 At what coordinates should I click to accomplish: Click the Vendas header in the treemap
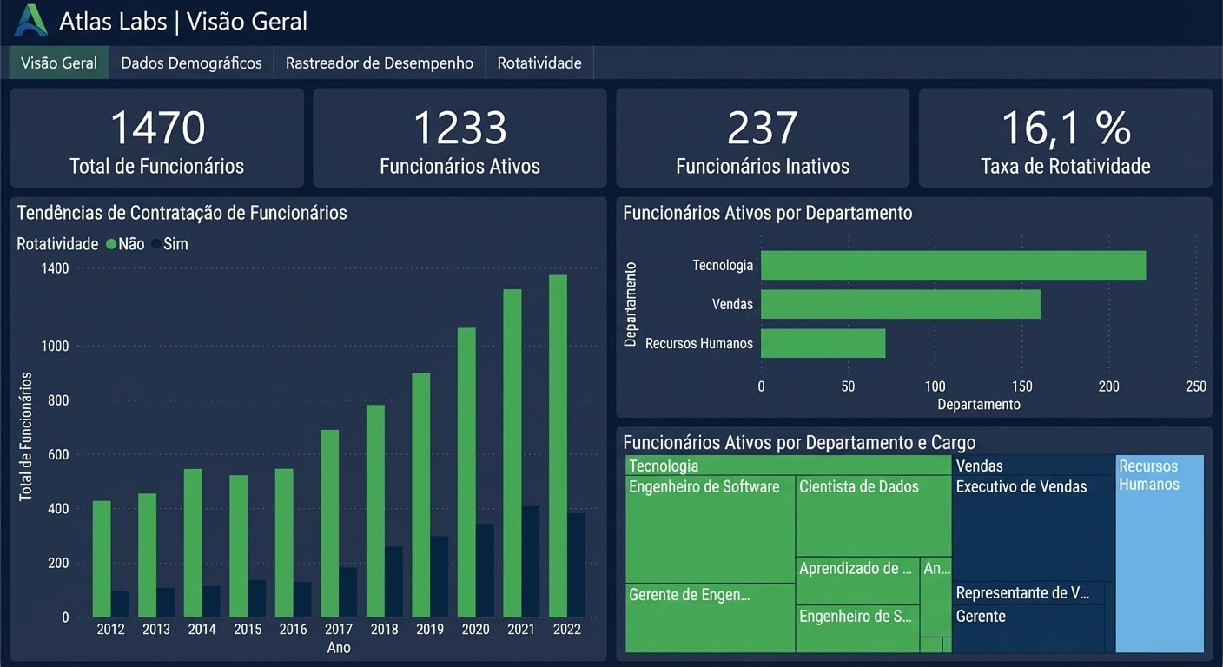[x=1034, y=466]
